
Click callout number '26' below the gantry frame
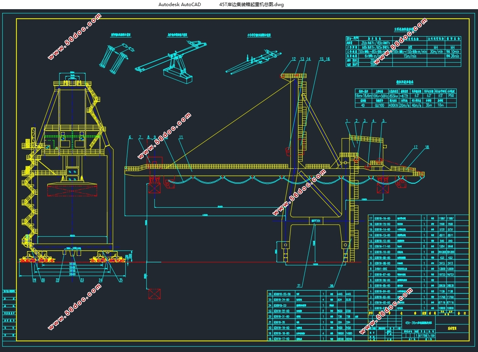coord(331,285)
